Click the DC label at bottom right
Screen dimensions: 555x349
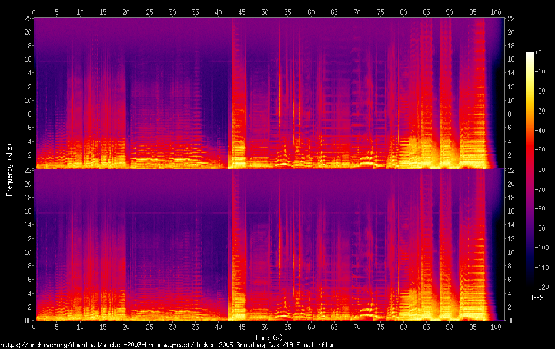511,321
